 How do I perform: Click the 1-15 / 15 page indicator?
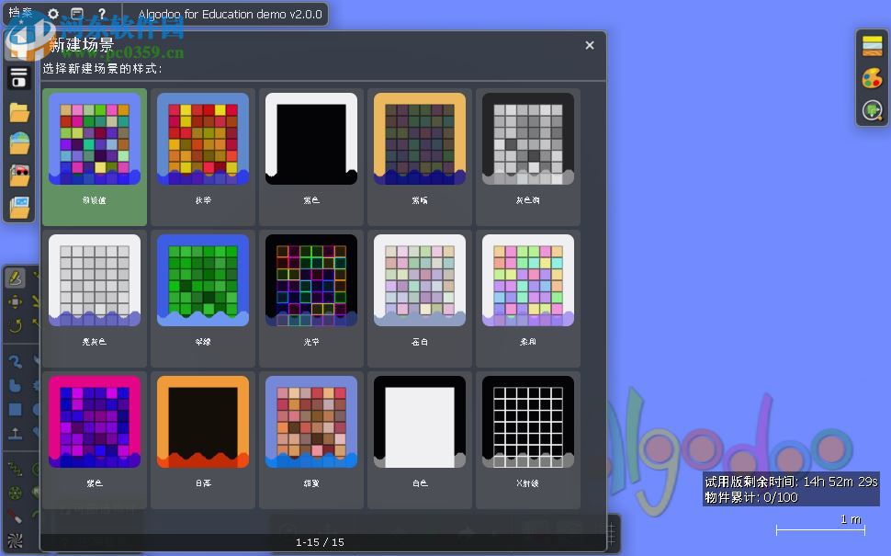coord(320,542)
